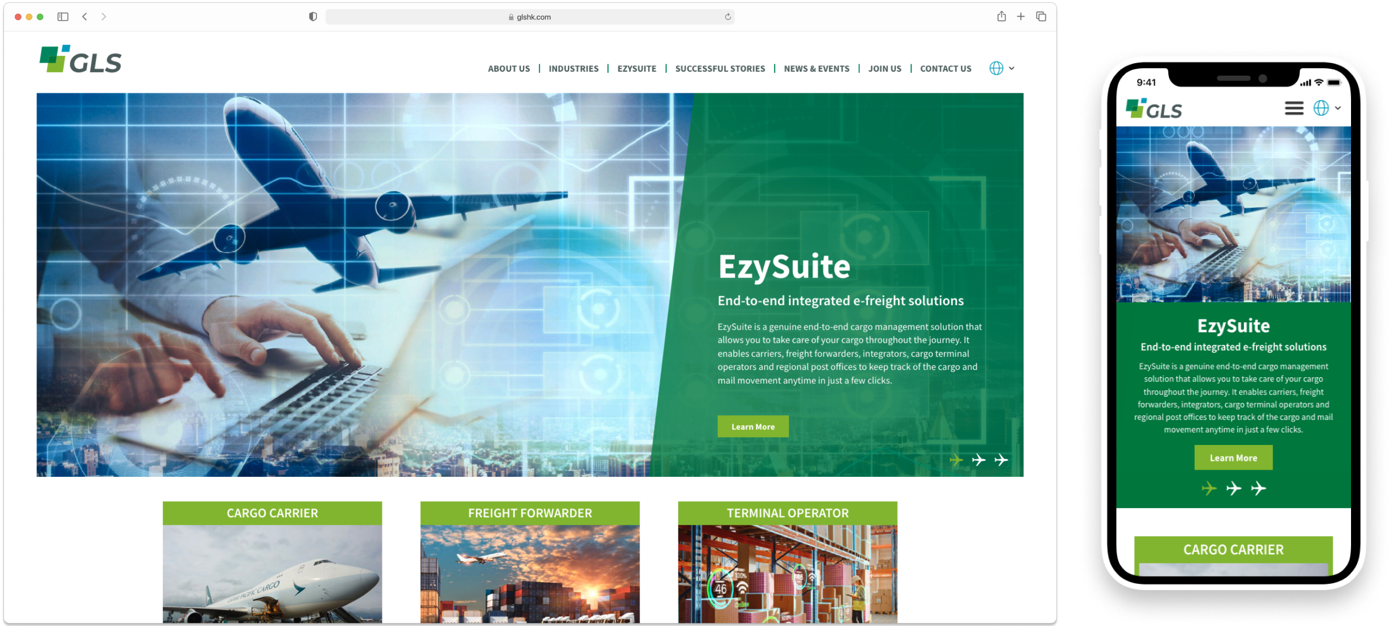1392x626 pixels.
Task: Click the GLS logo in desktop header
Action: click(x=80, y=60)
